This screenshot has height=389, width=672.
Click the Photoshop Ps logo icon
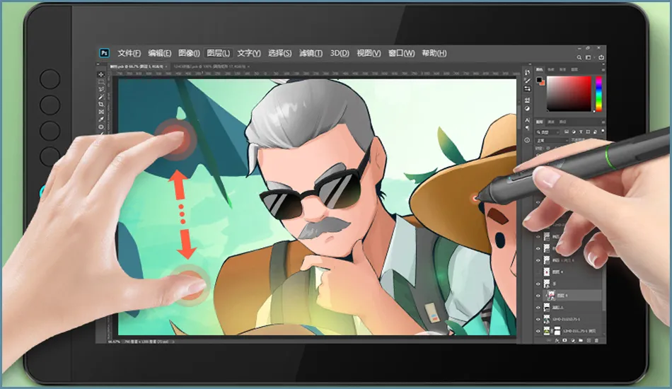click(105, 53)
